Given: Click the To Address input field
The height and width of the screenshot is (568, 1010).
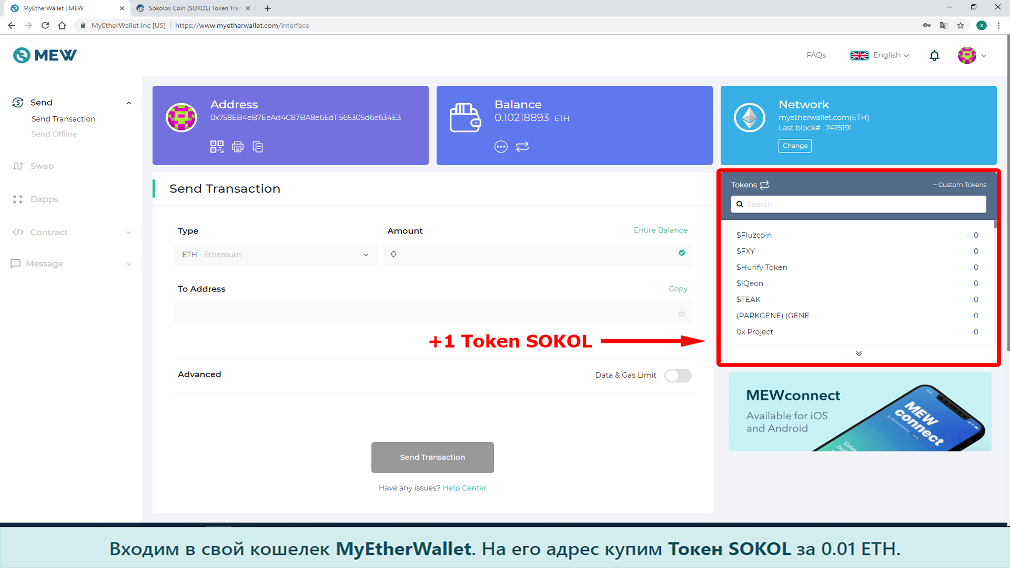Looking at the screenshot, I should [432, 312].
